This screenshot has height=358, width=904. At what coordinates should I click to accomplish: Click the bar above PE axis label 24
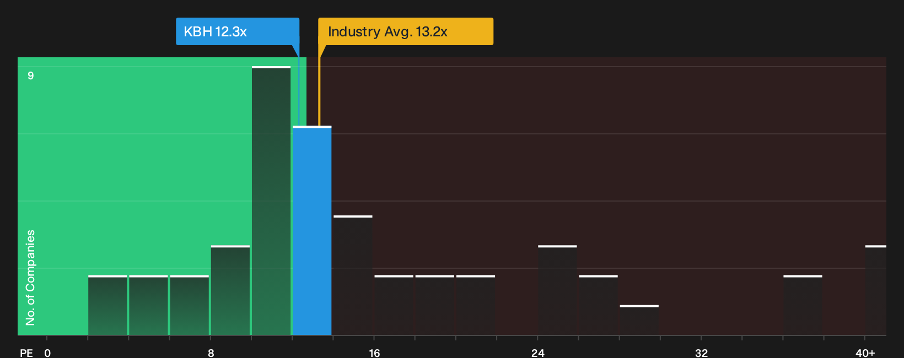(557, 290)
